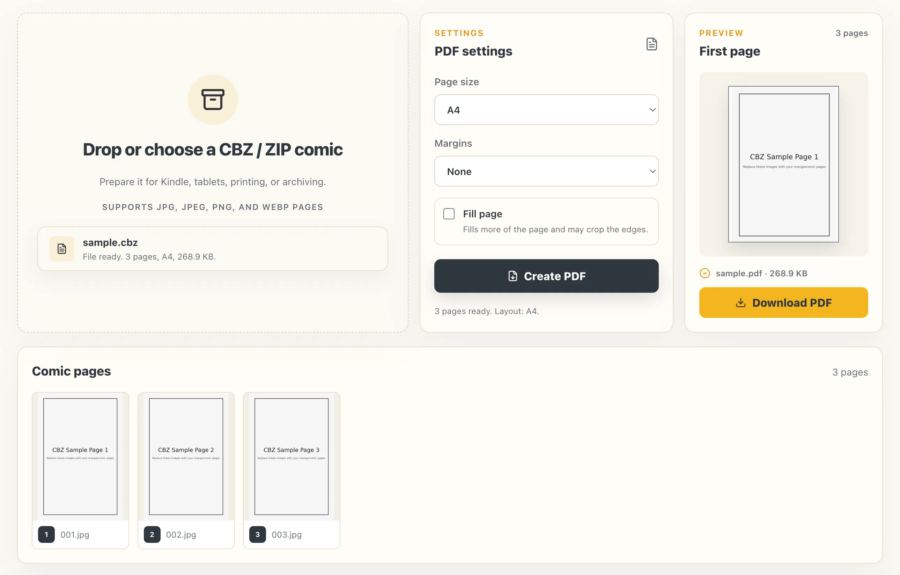Click the 3 pages ready. Layout: A4. status
The image size is (900, 575).
tap(487, 311)
